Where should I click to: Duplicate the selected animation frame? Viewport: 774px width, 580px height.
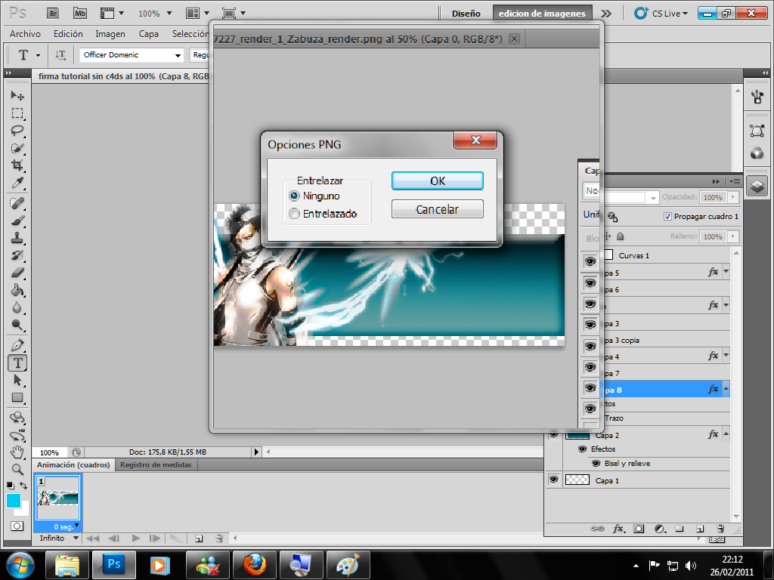click(x=199, y=538)
